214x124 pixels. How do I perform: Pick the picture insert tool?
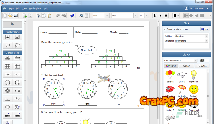[17, 37]
